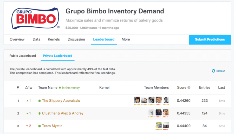Image resolution: width=234 pixels, height=134 pixels.
Task: Click third avatar of The Slippery Appraisals
Action: (151, 100)
